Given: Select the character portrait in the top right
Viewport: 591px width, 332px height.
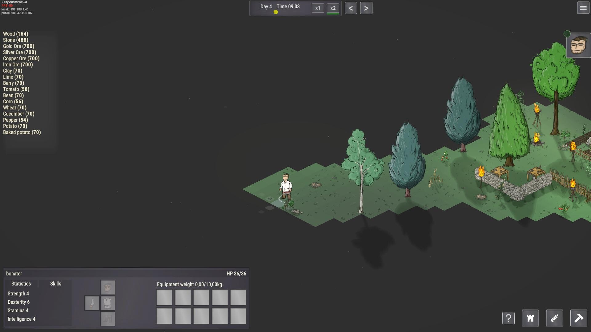Looking at the screenshot, I should click(579, 45).
